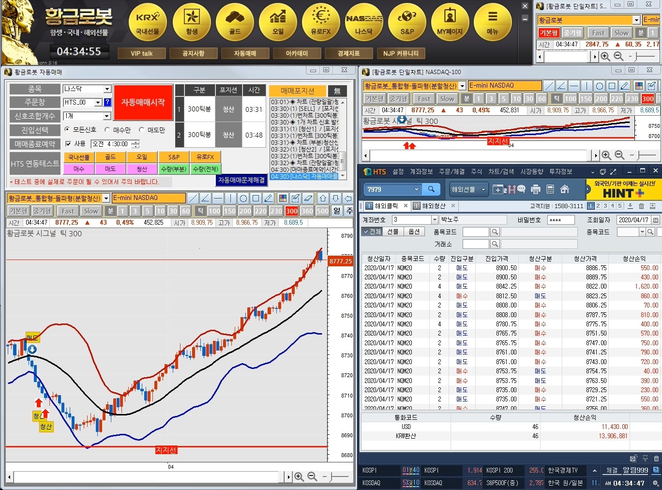
Task: Click the HTS search magnifier button
Action: coord(431,189)
